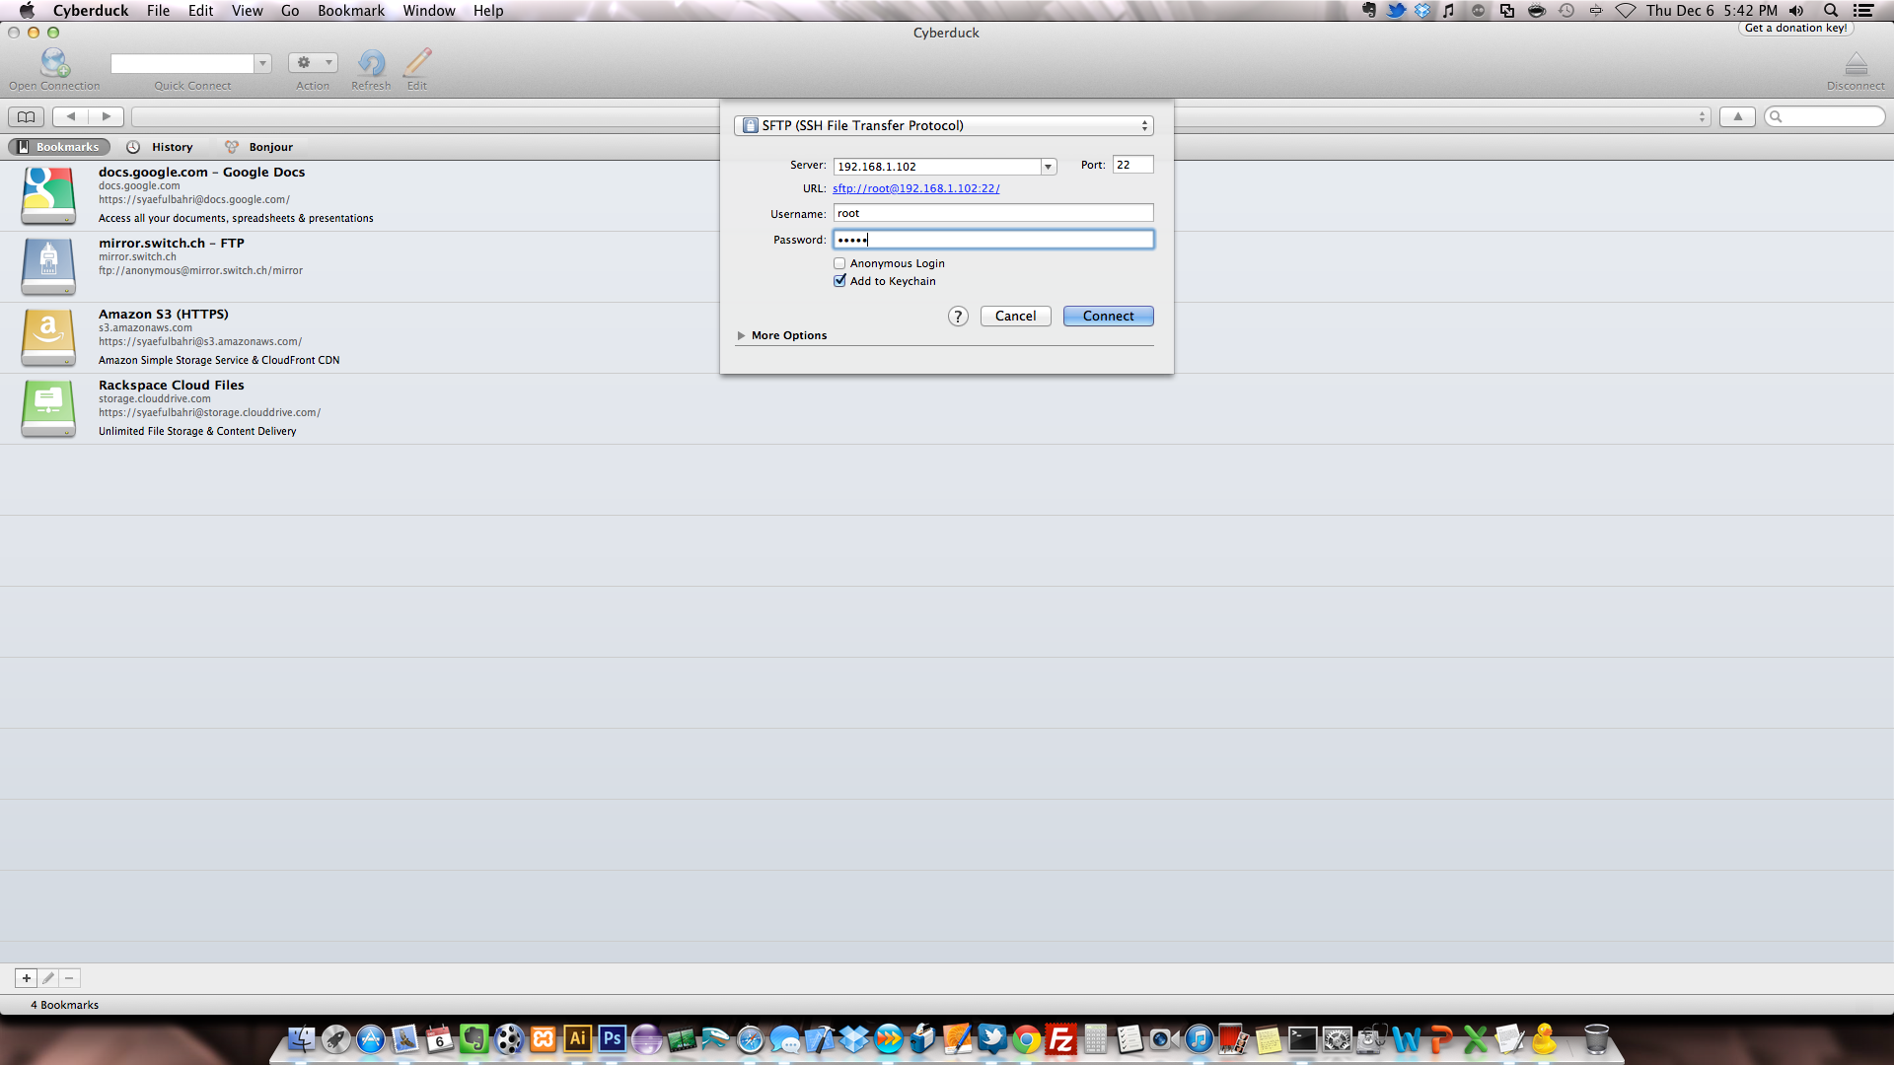The width and height of the screenshot is (1894, 1065).
Task: Open the Window menu
Action: click(428, 10)
